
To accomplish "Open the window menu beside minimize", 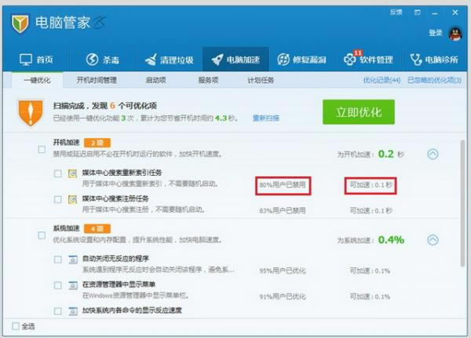I will pyautogui.click(x=417, y=13).
